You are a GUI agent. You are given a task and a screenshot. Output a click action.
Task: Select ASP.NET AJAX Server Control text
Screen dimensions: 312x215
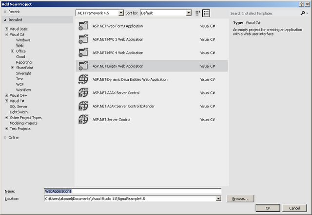tap(116, 93)
